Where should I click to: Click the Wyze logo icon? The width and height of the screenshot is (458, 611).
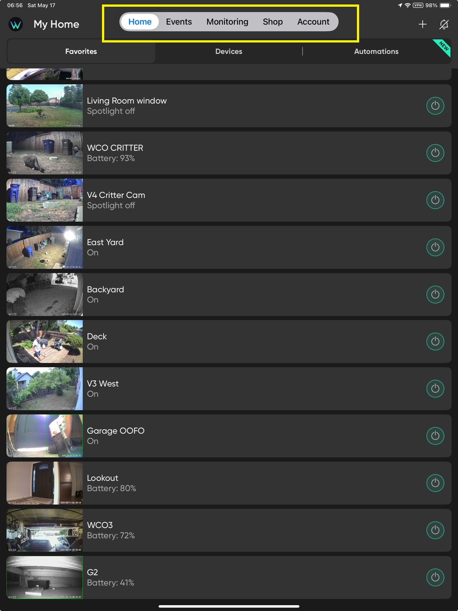coord(16,24)
